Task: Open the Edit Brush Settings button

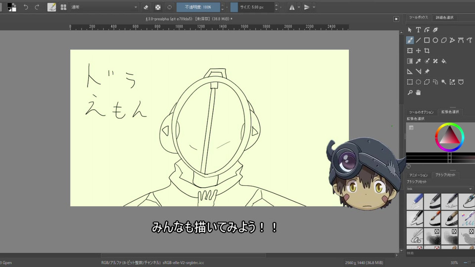Action: click(x=52, y=7)
